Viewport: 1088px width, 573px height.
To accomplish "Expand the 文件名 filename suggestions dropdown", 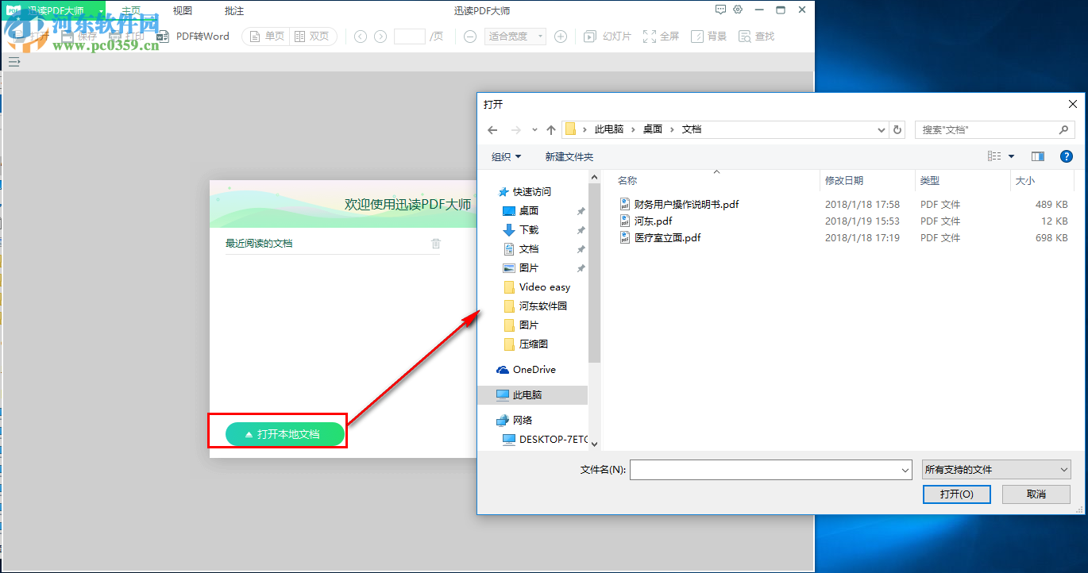I will pos(905,470).
